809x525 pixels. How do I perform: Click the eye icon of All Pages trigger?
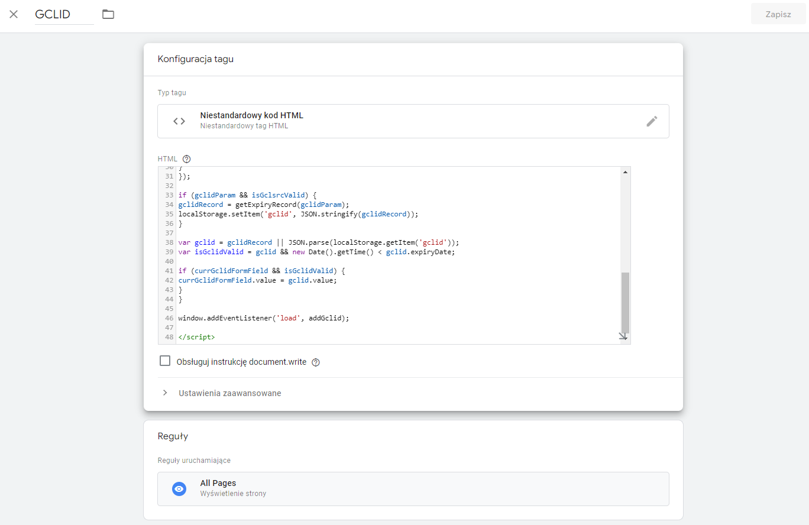[179, 489]
